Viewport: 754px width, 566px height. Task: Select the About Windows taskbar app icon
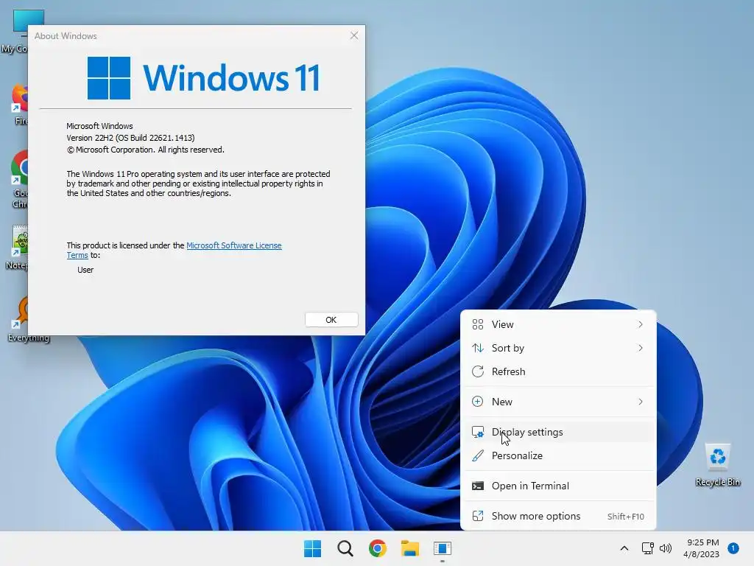click(443, 548)
